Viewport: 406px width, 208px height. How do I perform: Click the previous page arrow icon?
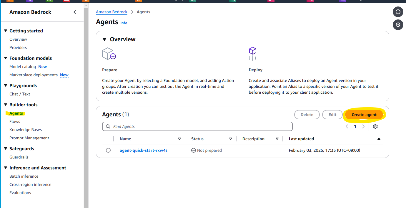point(347,126)
